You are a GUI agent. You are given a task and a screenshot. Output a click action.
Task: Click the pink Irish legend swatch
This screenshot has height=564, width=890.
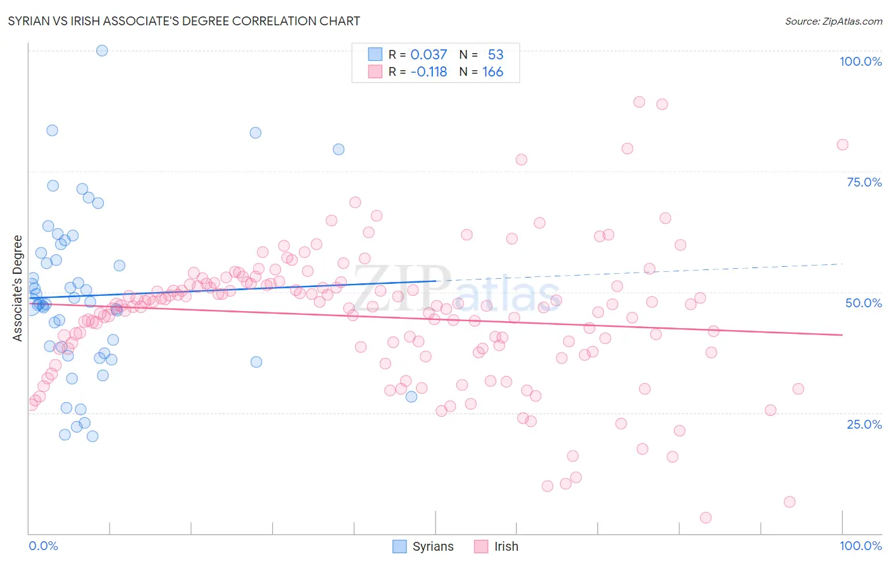(481, 546)
